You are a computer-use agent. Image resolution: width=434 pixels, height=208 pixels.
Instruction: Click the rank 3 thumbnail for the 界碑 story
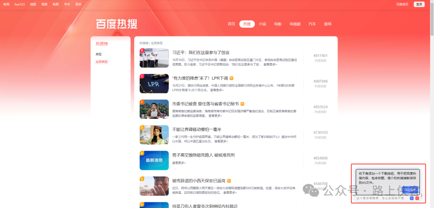coord(154,135)
